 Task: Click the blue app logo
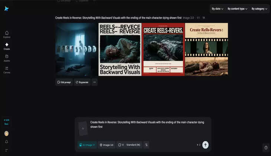(6, 9)
